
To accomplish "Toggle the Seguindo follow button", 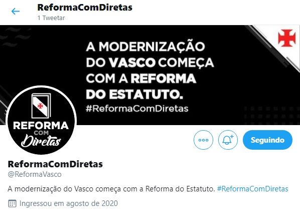I will pyautogui.click(x=267, y=140).
